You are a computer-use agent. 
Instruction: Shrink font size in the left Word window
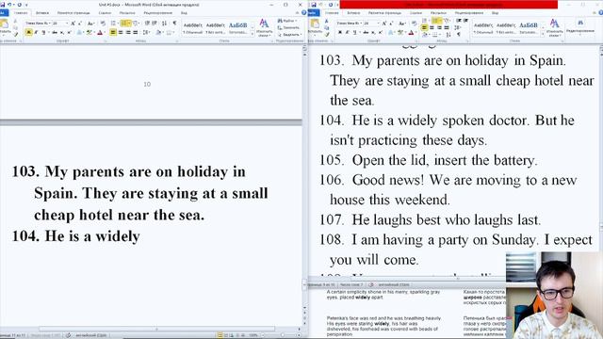coord(80,24)
